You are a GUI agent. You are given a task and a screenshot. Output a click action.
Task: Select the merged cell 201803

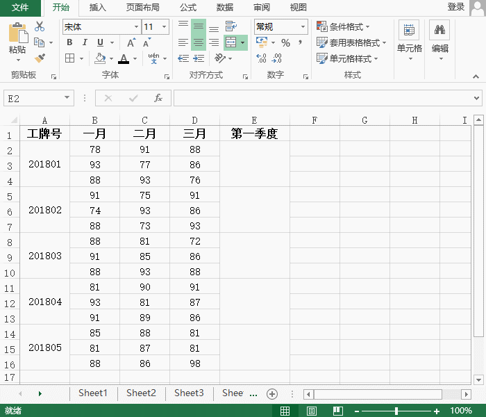point(44,256)
